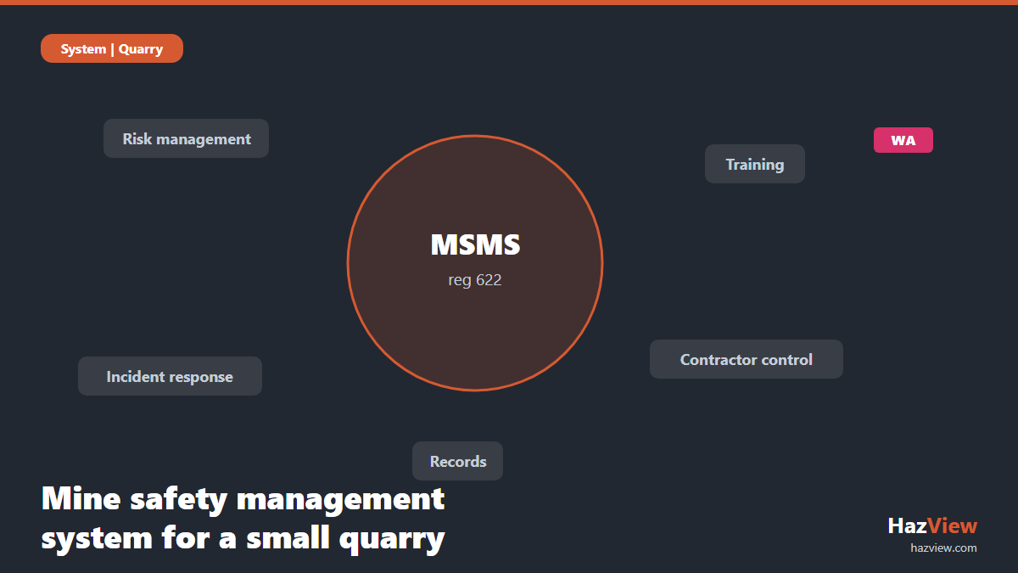This screenshot has height=573, width=1018.
Task: Select the Records node
Action: click(458, 461)
